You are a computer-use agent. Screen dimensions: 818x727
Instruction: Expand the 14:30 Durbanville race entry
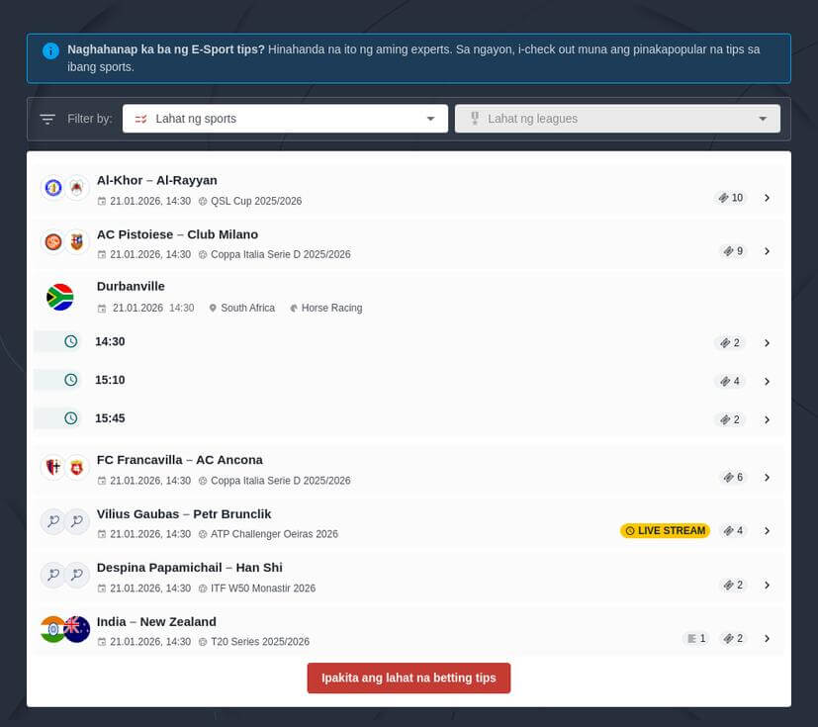[768, 342]
